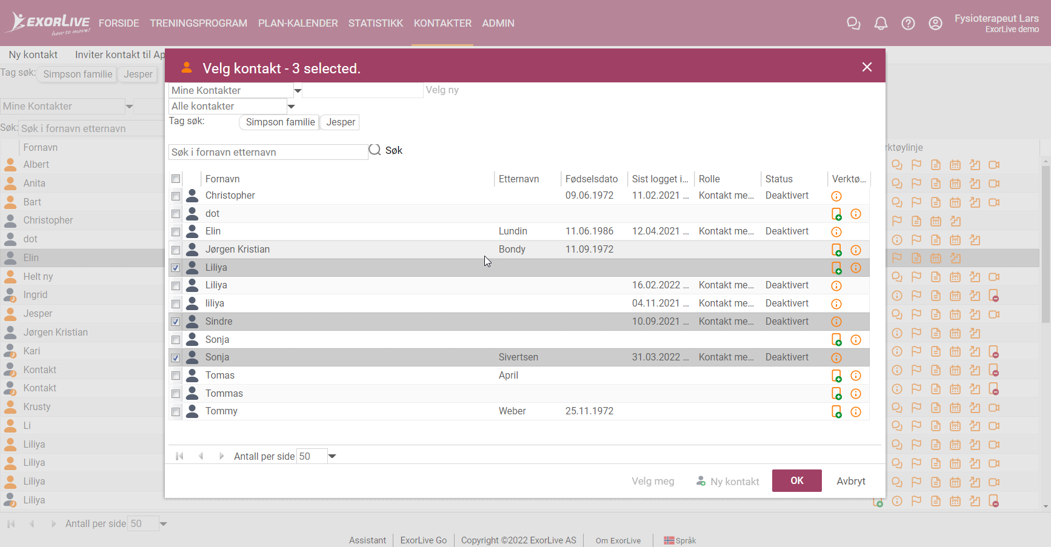The width and height of the screenshot is (1051, 547).
Task: Confirm selection with the OK button
Action: [x=796, y=480]
